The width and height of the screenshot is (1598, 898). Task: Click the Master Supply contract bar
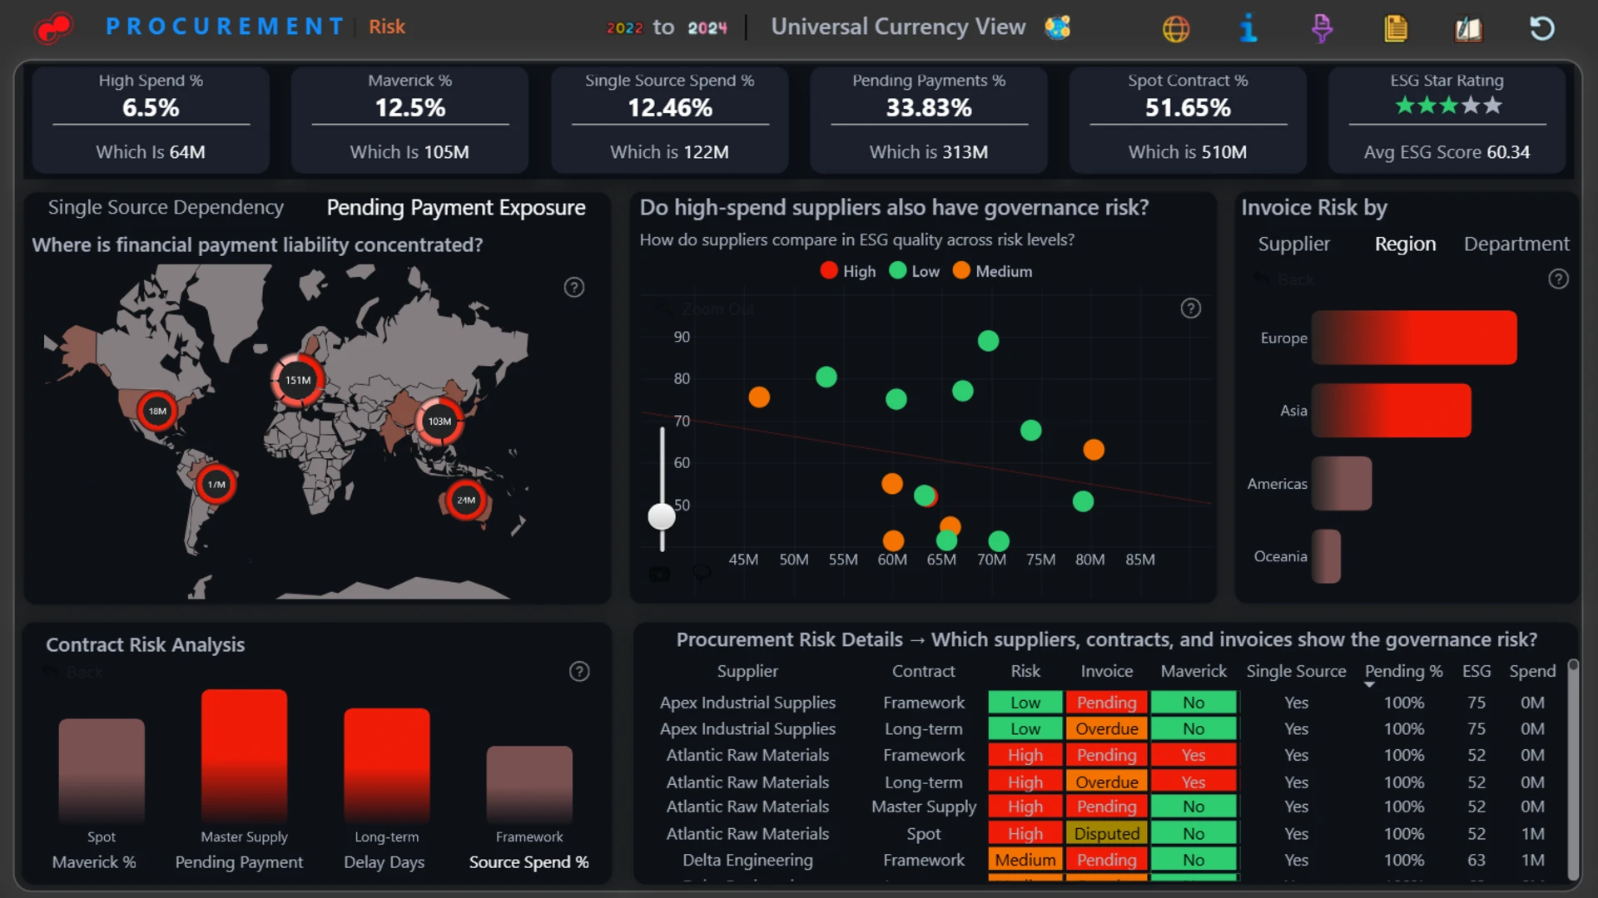pos(244,756)
